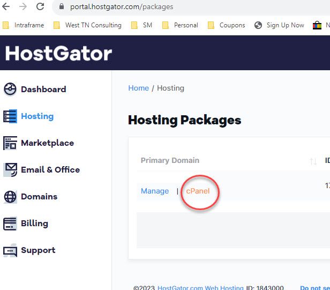Open the West TN Consulting bookmark folder
The width and height of the screenshot is (330, 290).
point(87,25)
